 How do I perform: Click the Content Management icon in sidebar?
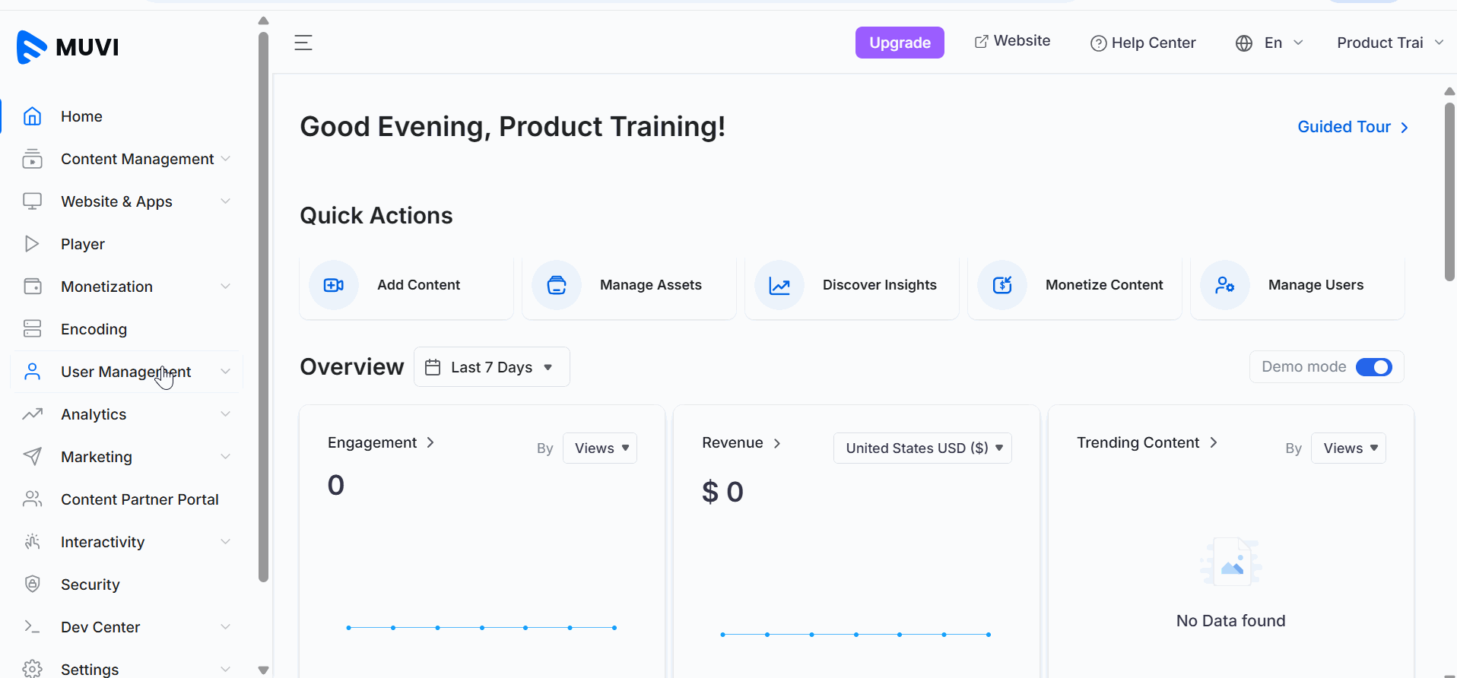point(32,159)
